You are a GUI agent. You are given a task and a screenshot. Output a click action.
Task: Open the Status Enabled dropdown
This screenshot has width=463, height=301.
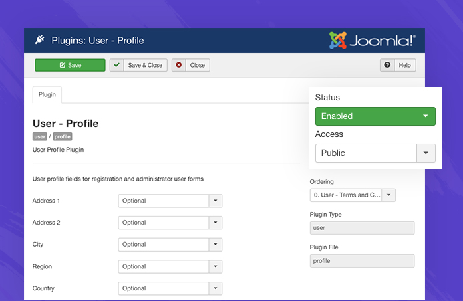pyautogui.click(x=375, y=116)
